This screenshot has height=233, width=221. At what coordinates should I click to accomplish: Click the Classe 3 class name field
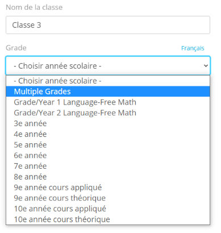108,25
